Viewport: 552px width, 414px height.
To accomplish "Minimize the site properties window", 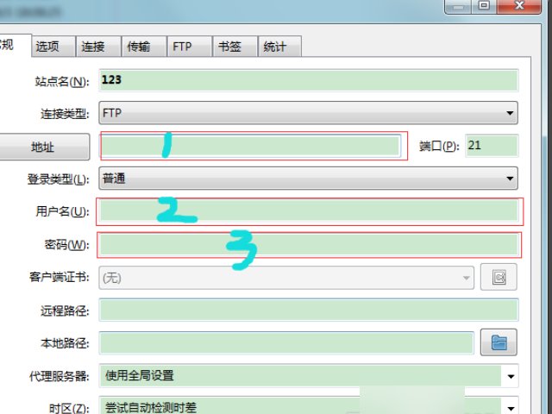I will pos(458,5).
